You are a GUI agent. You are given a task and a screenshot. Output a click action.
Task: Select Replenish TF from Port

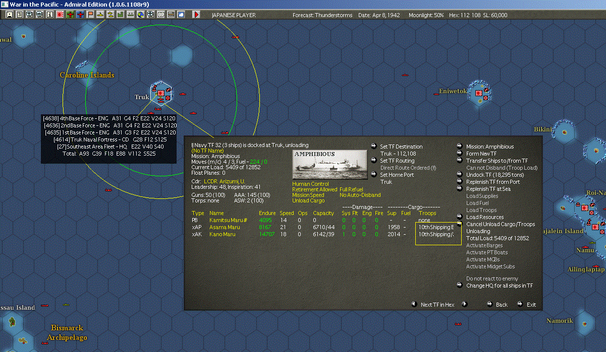click(x=493, y=182)
